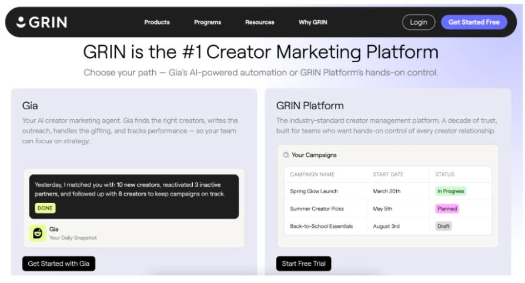Click the Gia avatar icon
525x283 pixels.
click(38, 233)
